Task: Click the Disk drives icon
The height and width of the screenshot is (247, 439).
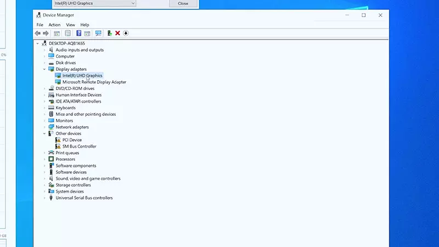Action: 51,63
